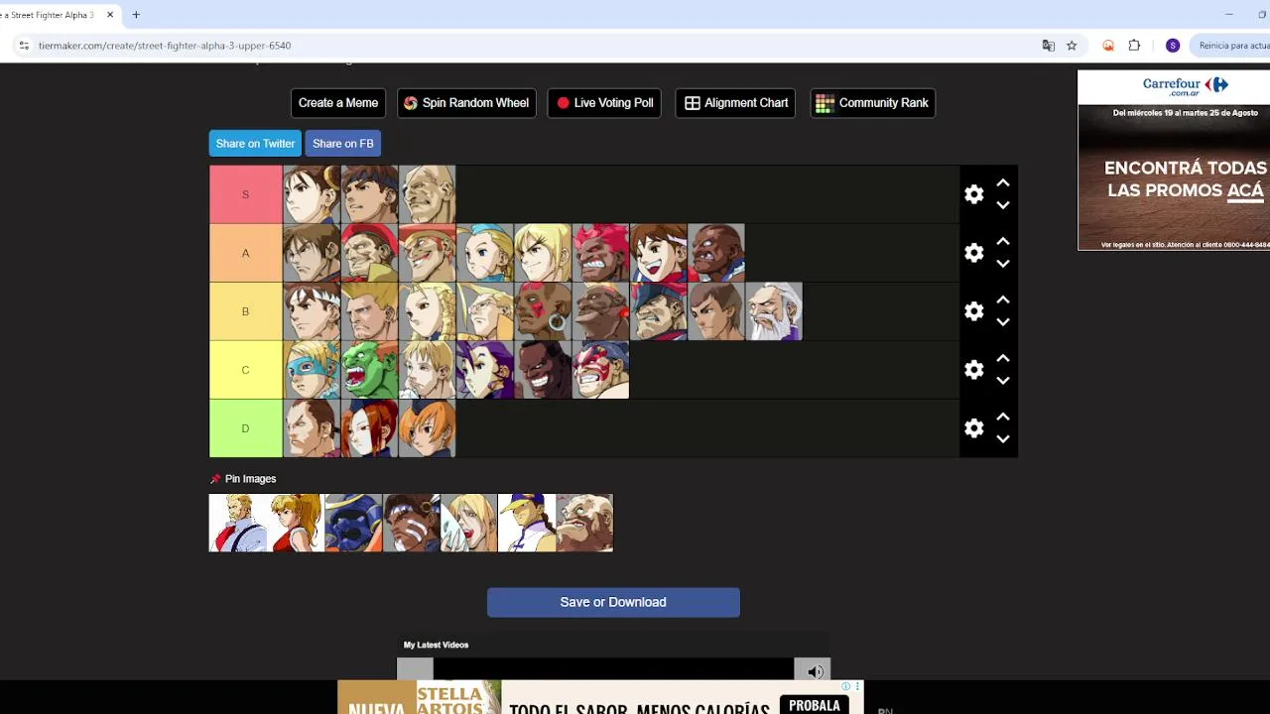Pick face-painted T. Hawk from unranked images
The width and height of the screenshot is (1270, 714).
tap(411, 523)
